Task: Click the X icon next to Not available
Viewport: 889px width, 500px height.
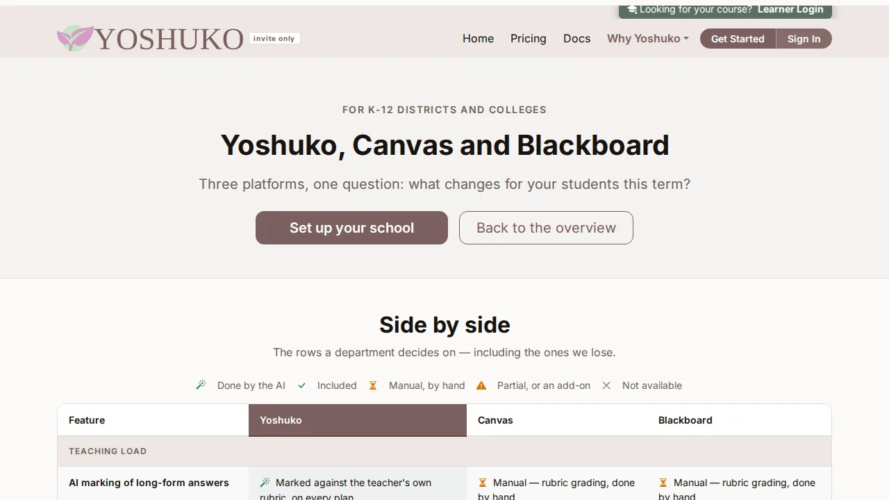Action: [606, 385]
